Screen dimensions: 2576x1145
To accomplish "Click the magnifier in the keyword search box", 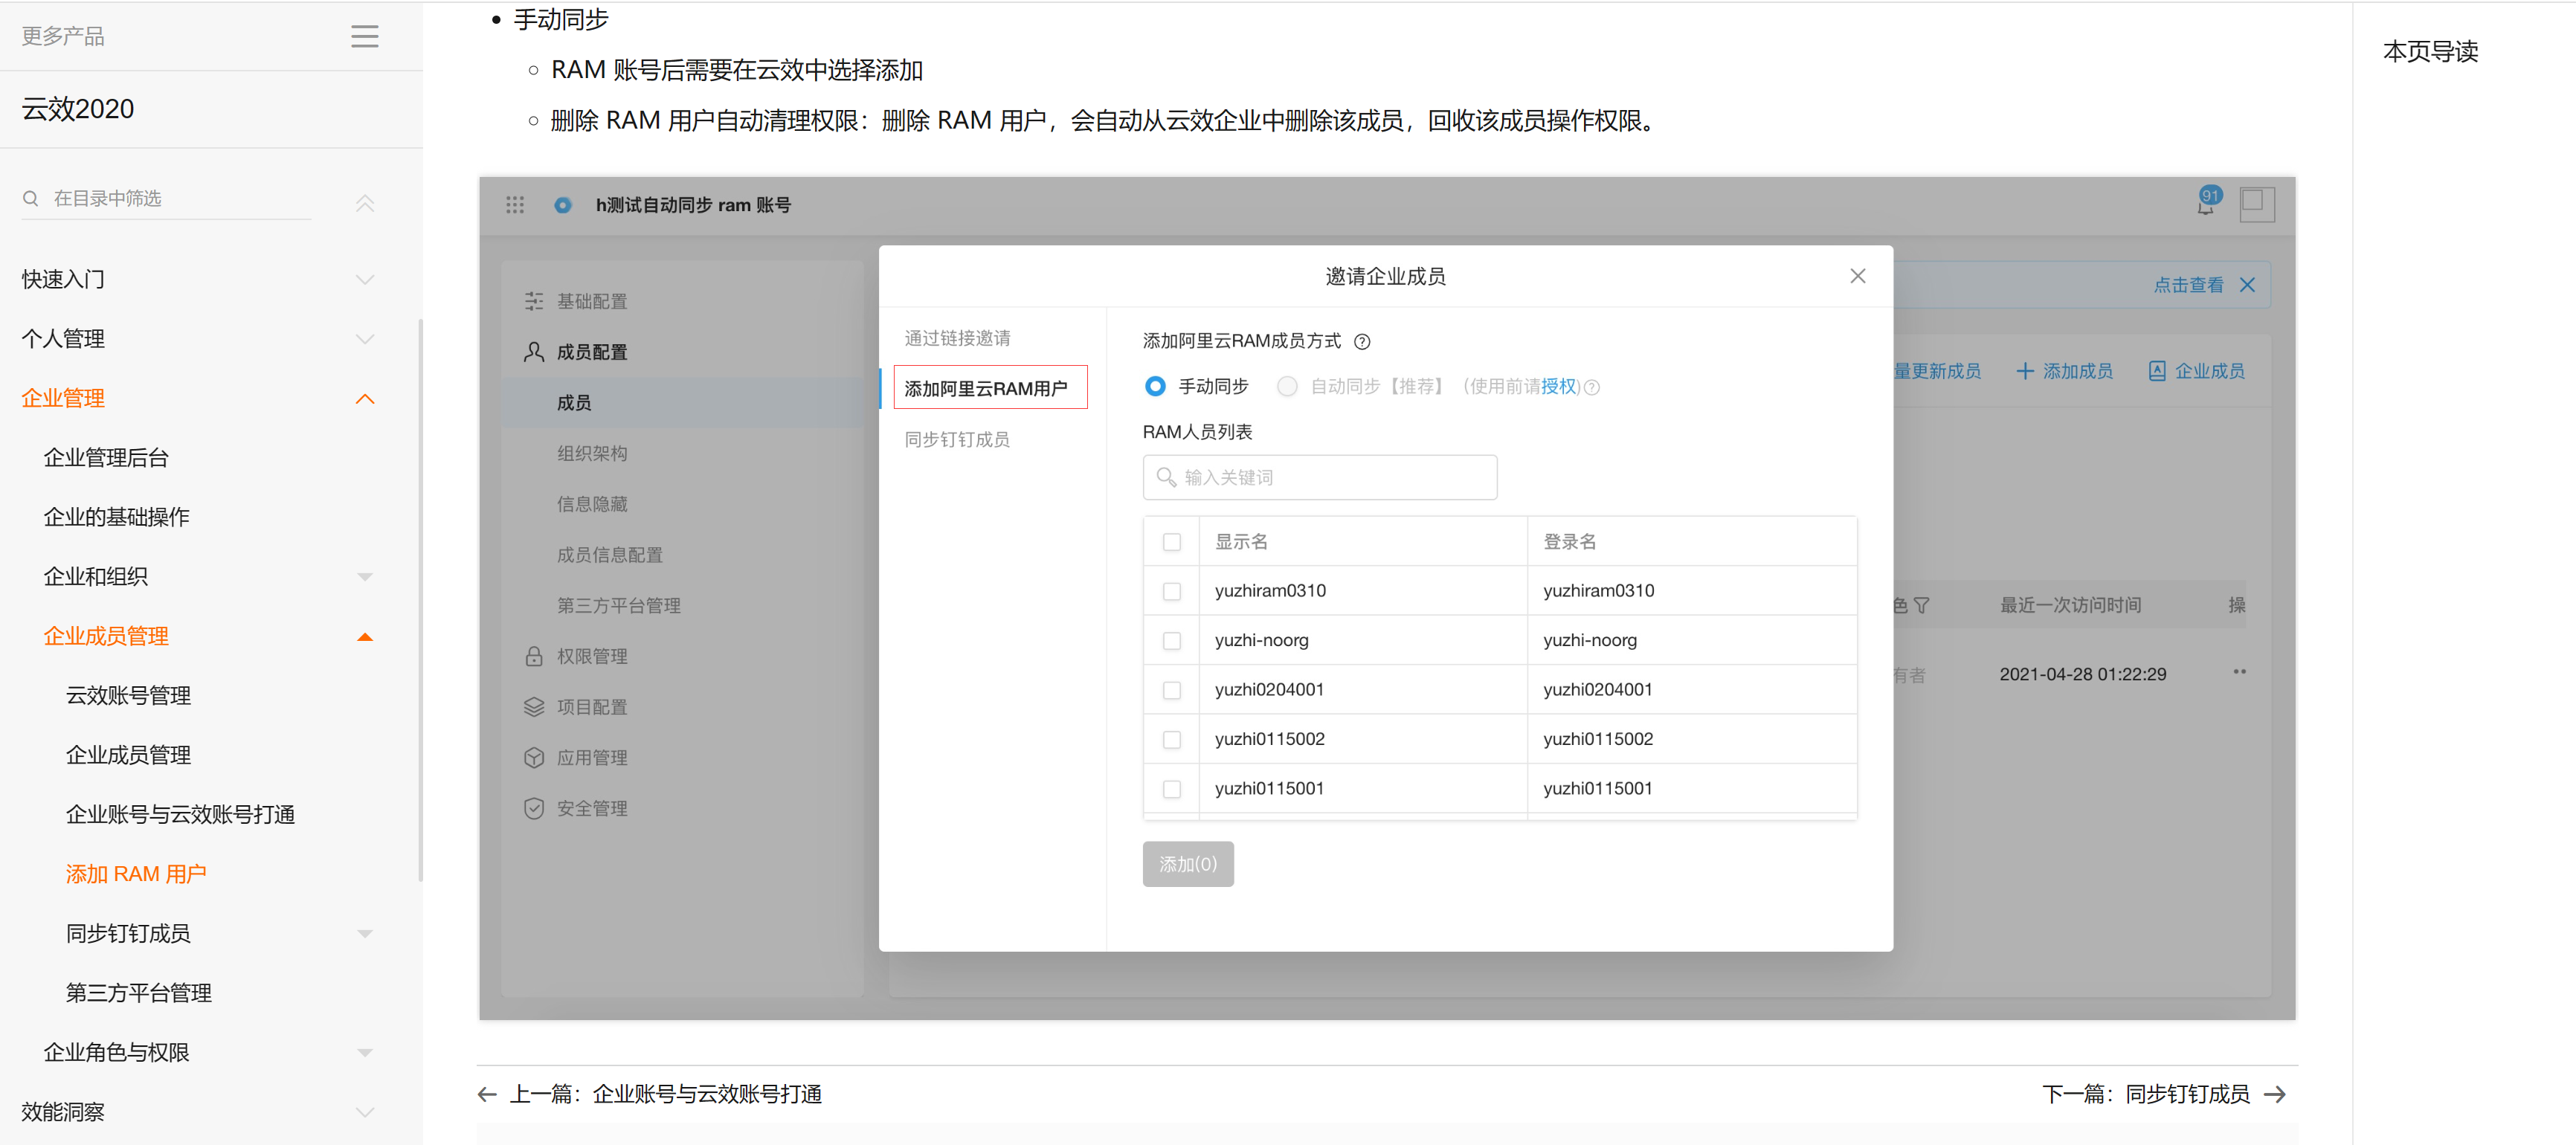I will (x=1166, y=477).
